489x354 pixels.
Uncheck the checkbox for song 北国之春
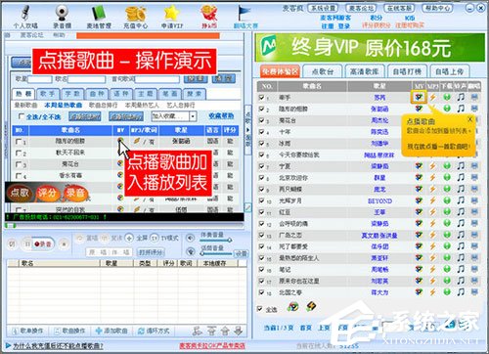click(261, 292)
